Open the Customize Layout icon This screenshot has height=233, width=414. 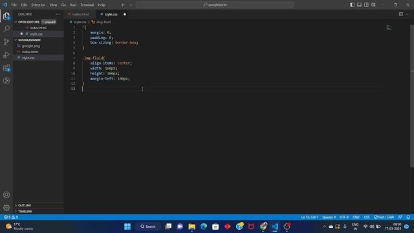coord(373,5)
